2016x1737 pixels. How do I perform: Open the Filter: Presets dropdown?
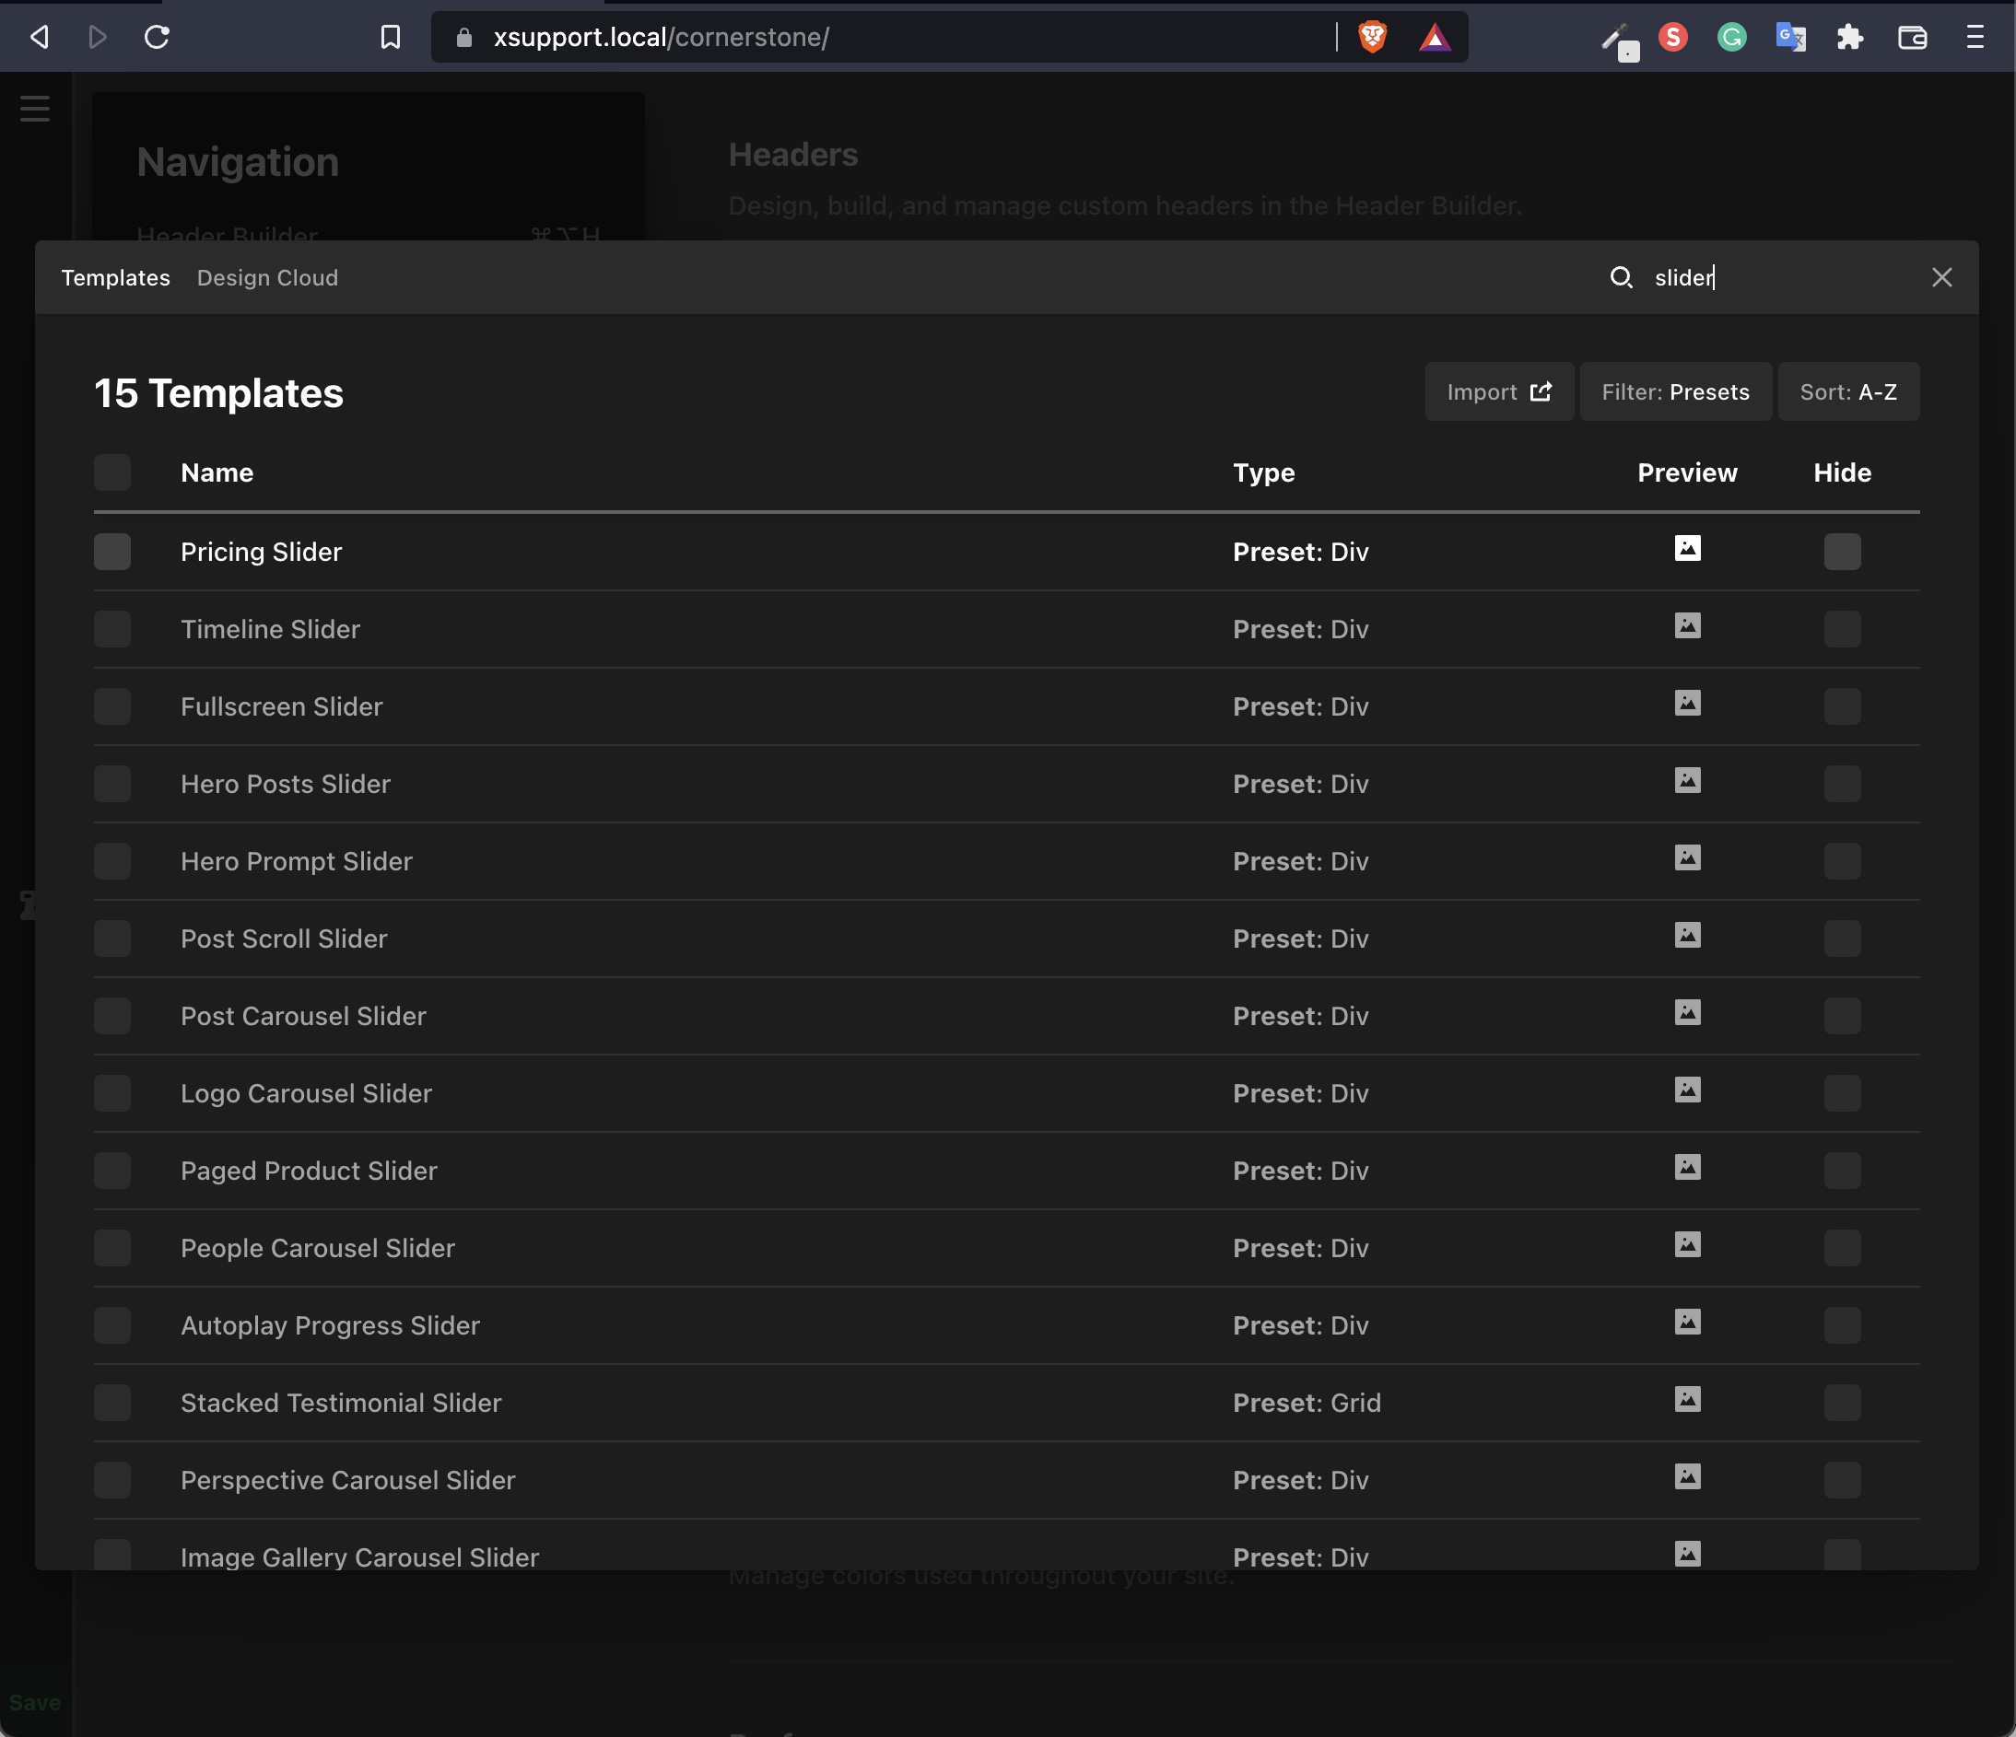click(1674, 392)
